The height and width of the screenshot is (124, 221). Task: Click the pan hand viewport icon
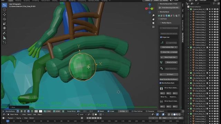coord(153,19)
